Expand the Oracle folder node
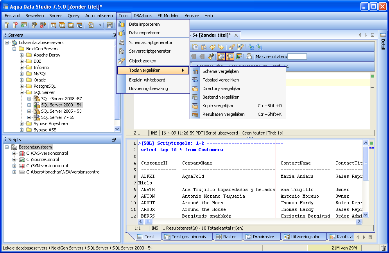The image size is (389, 253). click(22, 80)
